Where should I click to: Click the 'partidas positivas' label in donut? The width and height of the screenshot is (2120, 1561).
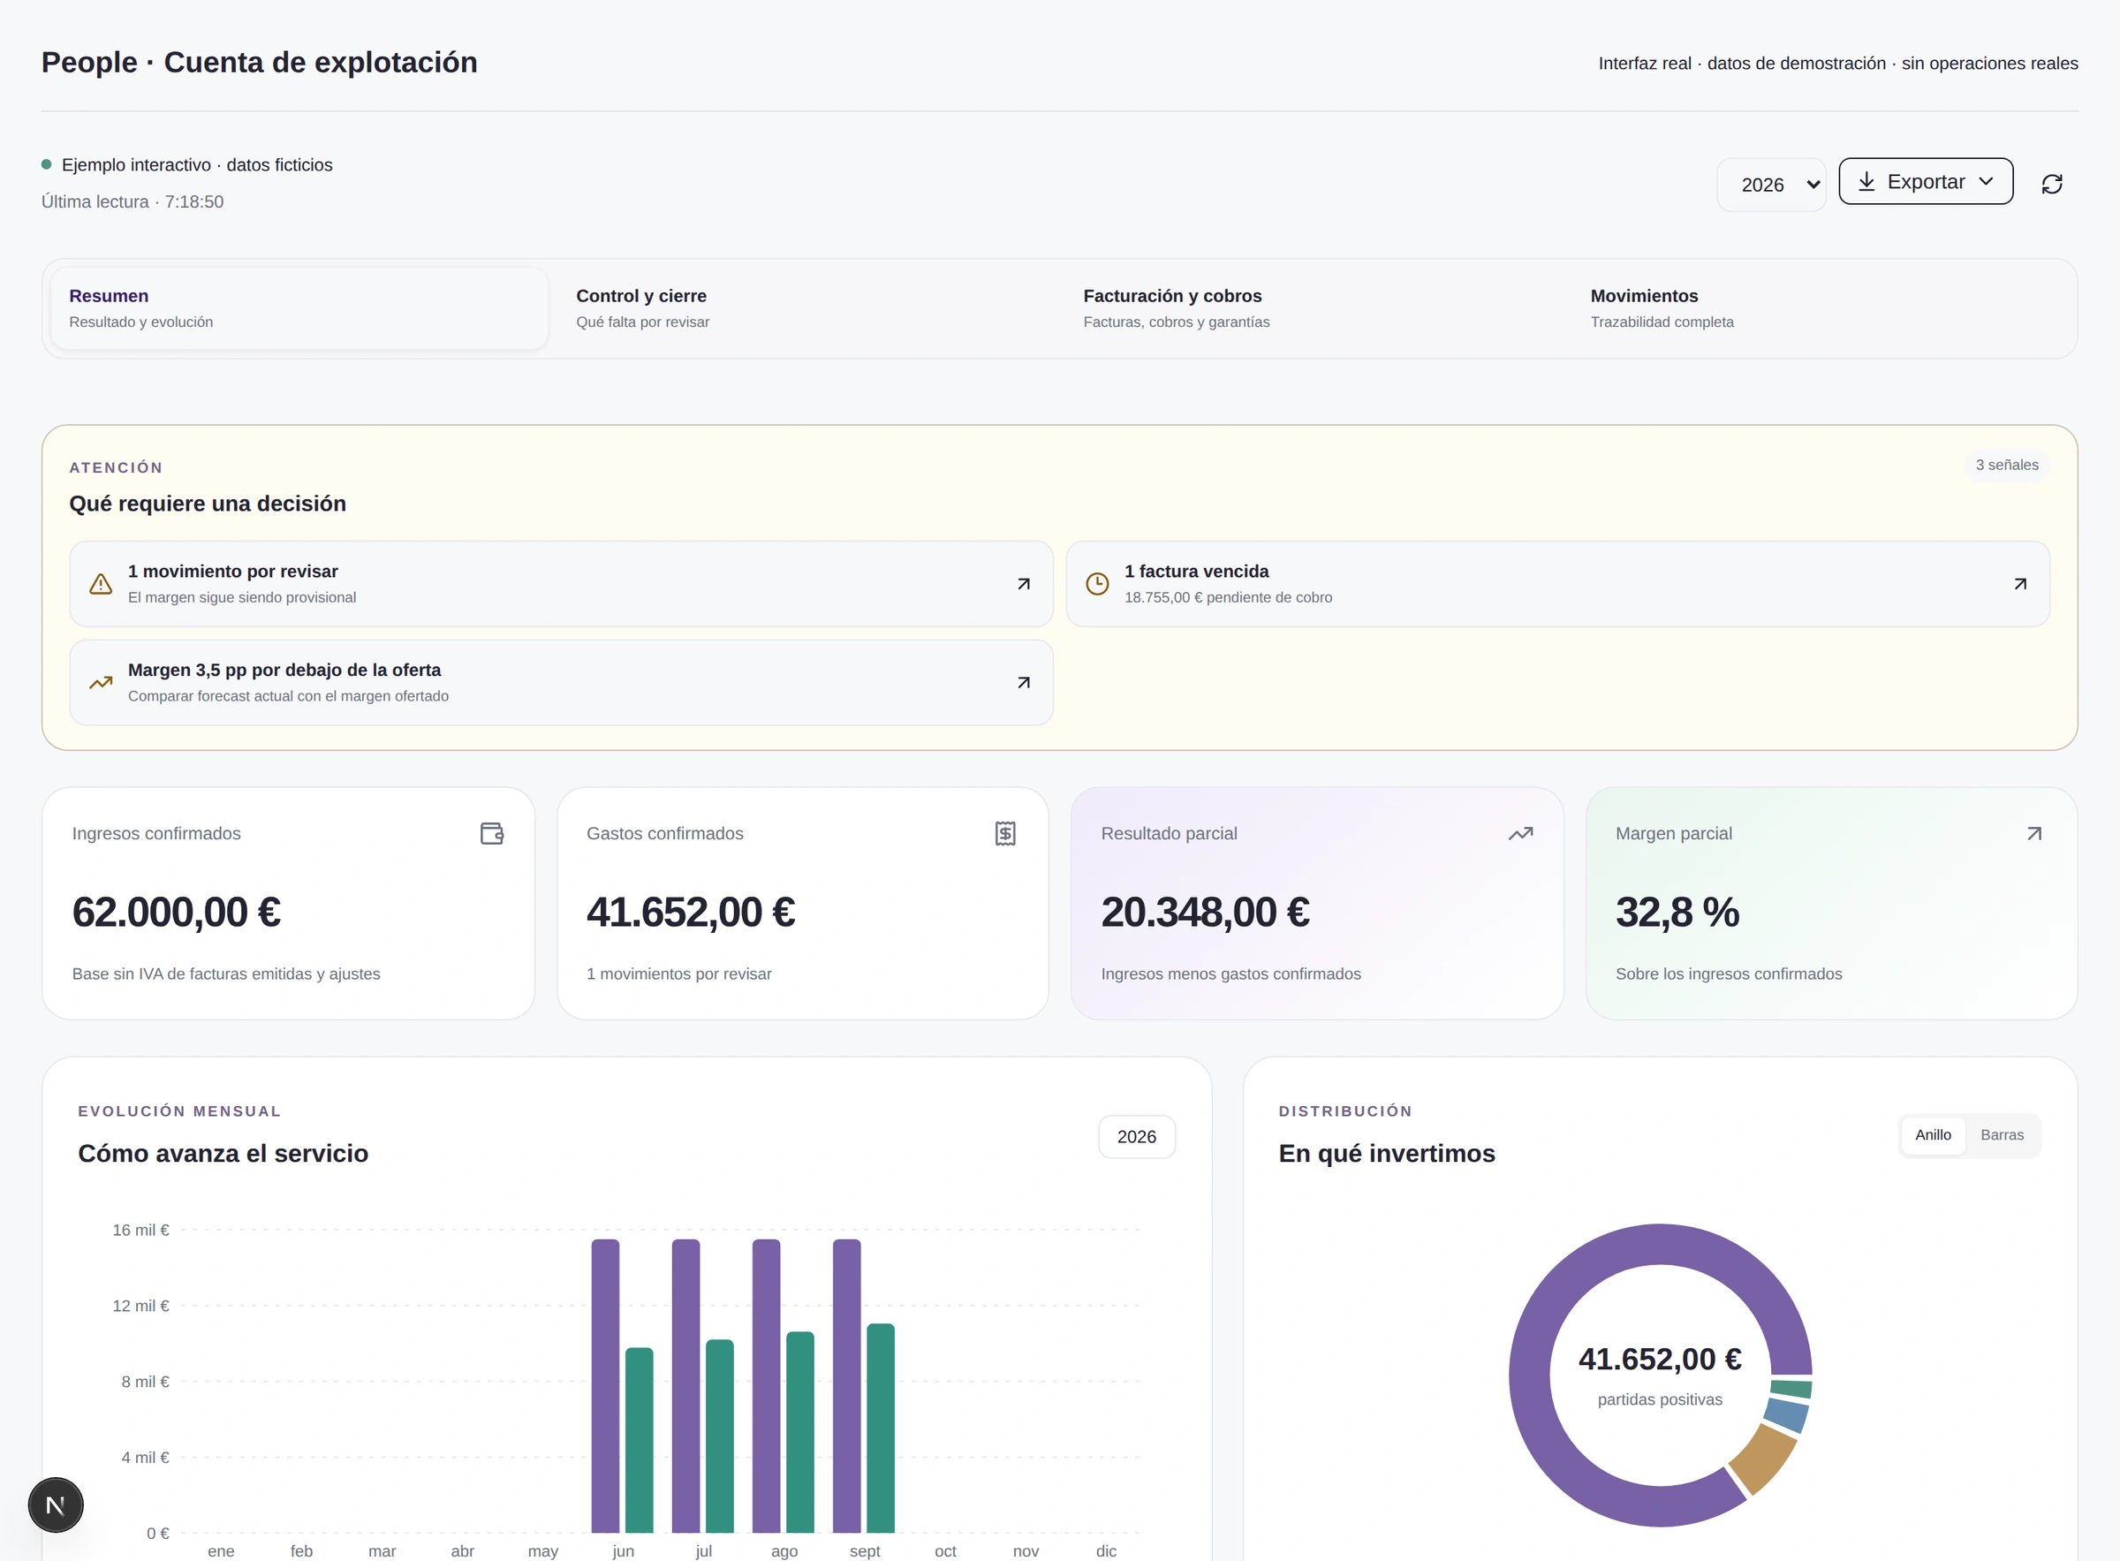(1660, 1399)
